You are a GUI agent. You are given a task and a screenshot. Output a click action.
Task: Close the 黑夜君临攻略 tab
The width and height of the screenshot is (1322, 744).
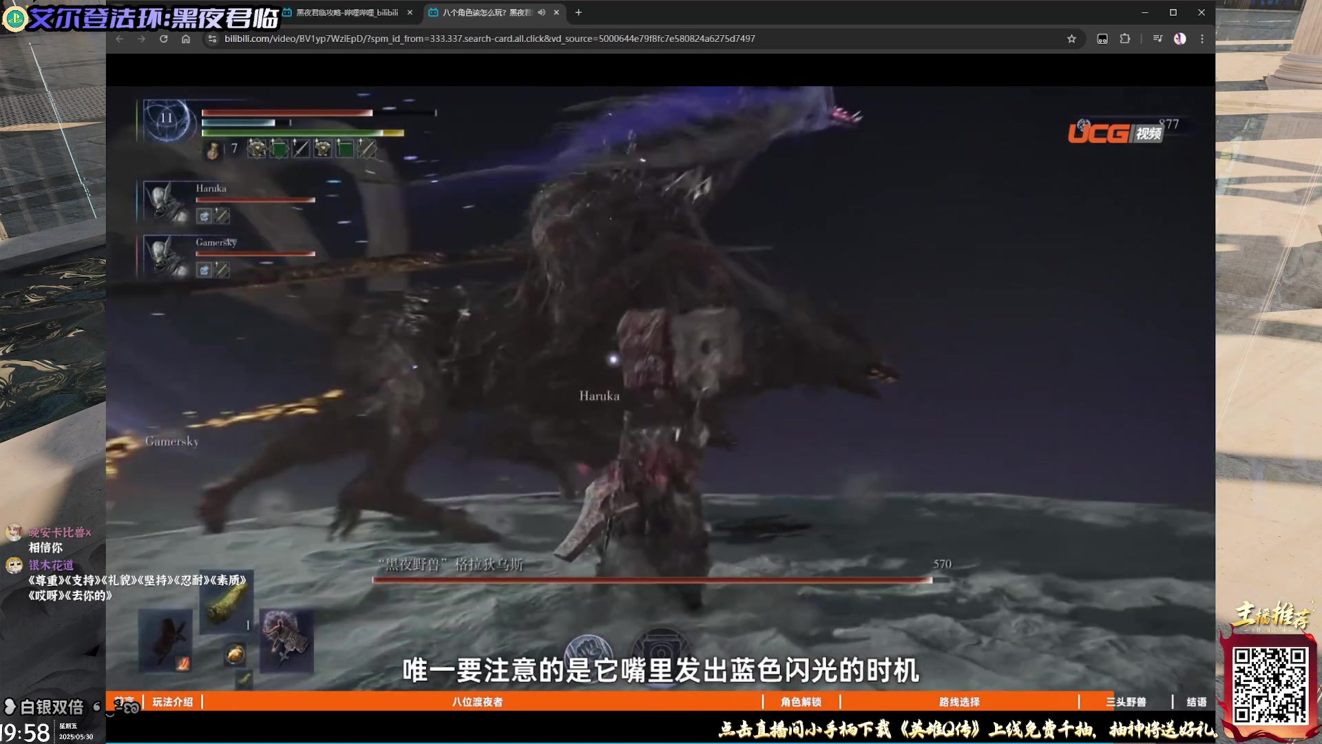410,12
